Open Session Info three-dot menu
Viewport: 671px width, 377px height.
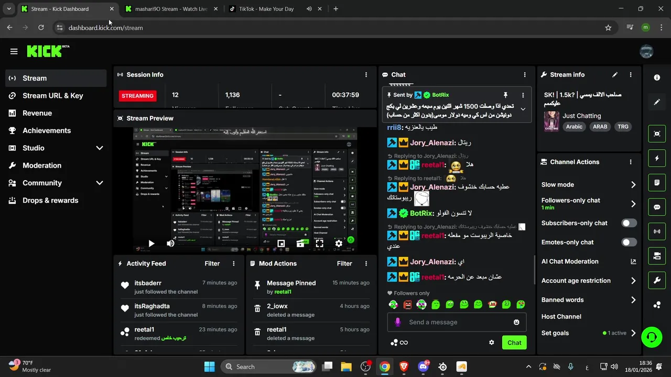coord(366,75)
